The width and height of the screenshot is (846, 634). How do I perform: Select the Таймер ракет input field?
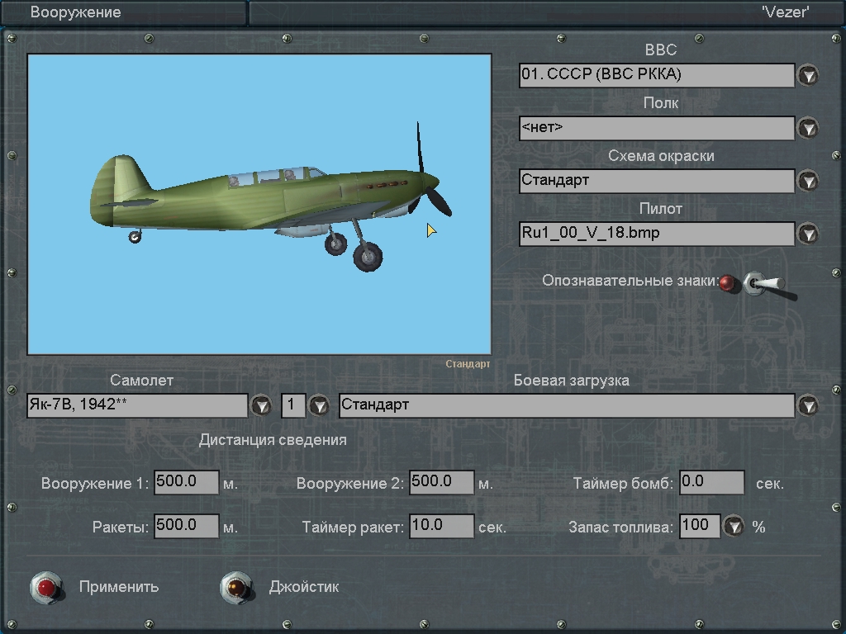point(441,526)
